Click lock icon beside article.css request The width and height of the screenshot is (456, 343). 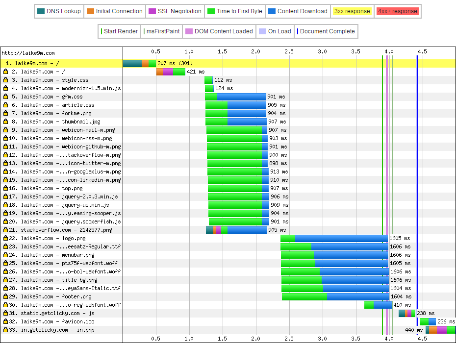pyautogui.click(x=5, y=105)
